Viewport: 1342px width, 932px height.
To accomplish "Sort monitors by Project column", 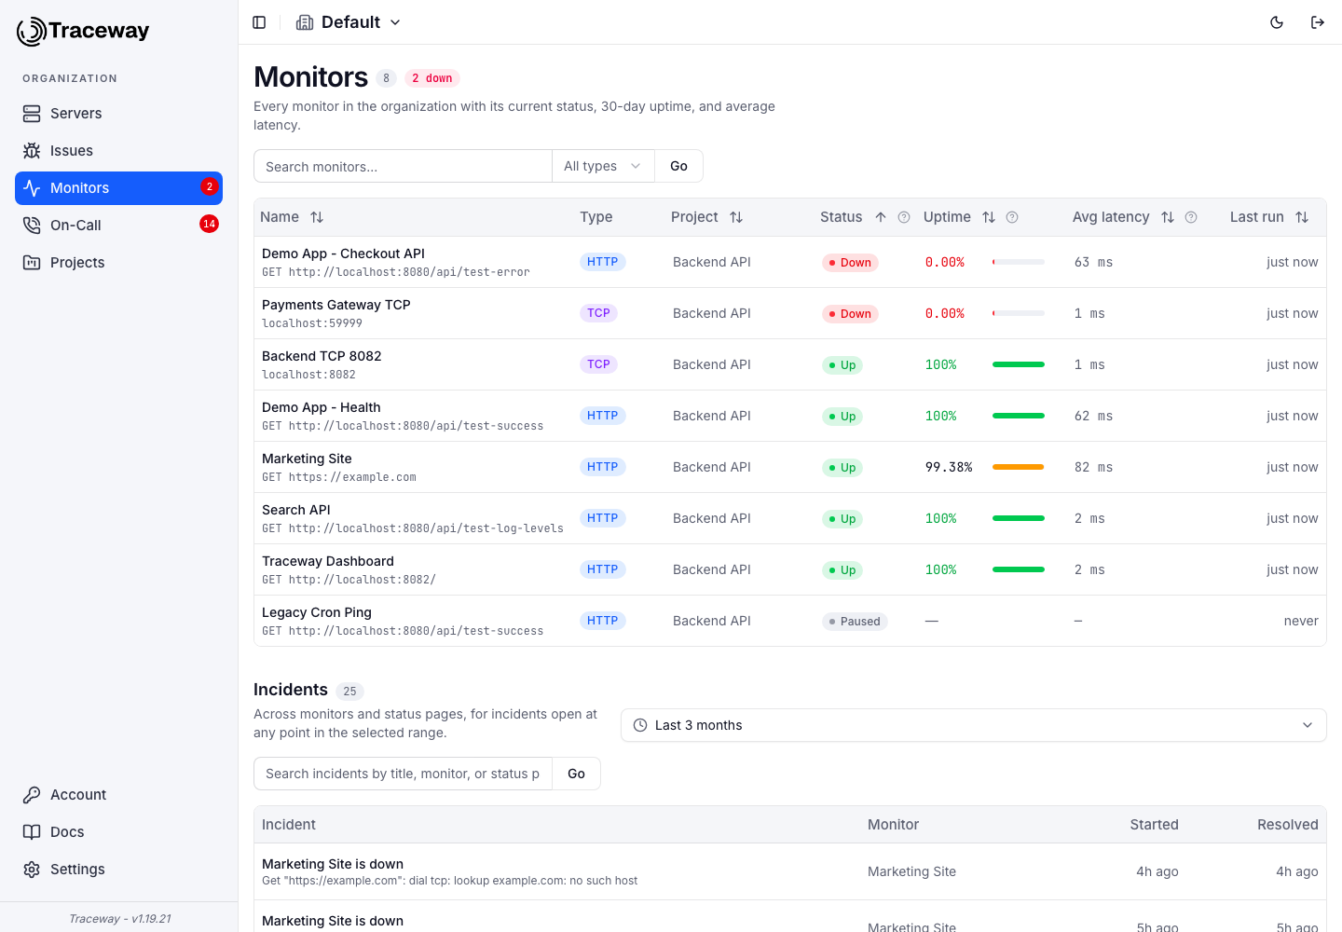I will [736, 217].
